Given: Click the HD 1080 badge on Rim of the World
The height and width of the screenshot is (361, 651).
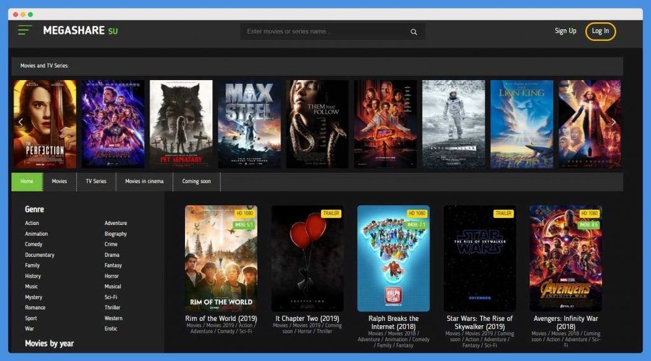Looking at the screenshot, I should tap(245, 213).
